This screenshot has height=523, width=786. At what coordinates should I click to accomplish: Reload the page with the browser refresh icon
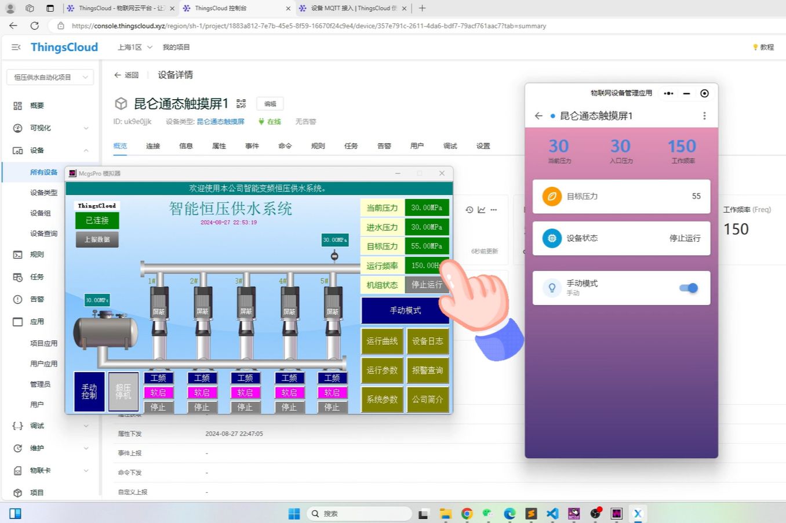(34, 26)
